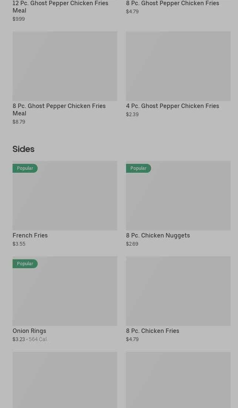The height and width of the screenshot is (408, 238).
Task: Open the Onion Rings item image
Action: (65, 295)
